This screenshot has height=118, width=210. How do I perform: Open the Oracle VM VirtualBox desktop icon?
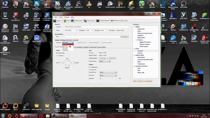[x=36, y=16]
